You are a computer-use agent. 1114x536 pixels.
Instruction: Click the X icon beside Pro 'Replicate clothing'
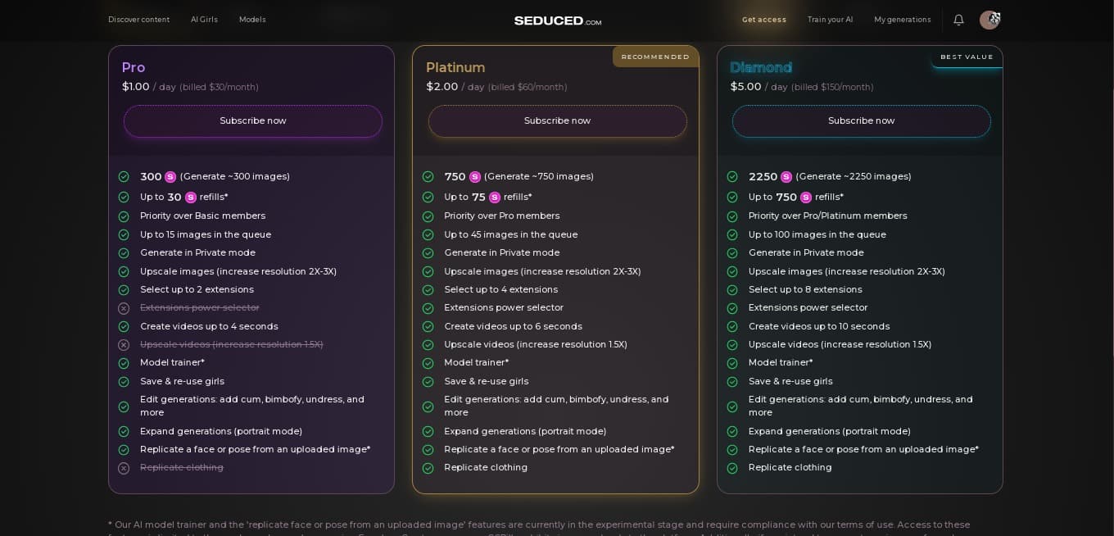pos(124,468)
